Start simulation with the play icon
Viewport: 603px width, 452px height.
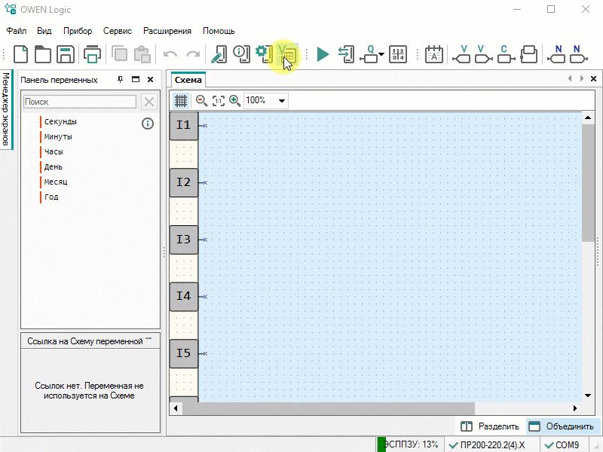(x=323, y=54)
